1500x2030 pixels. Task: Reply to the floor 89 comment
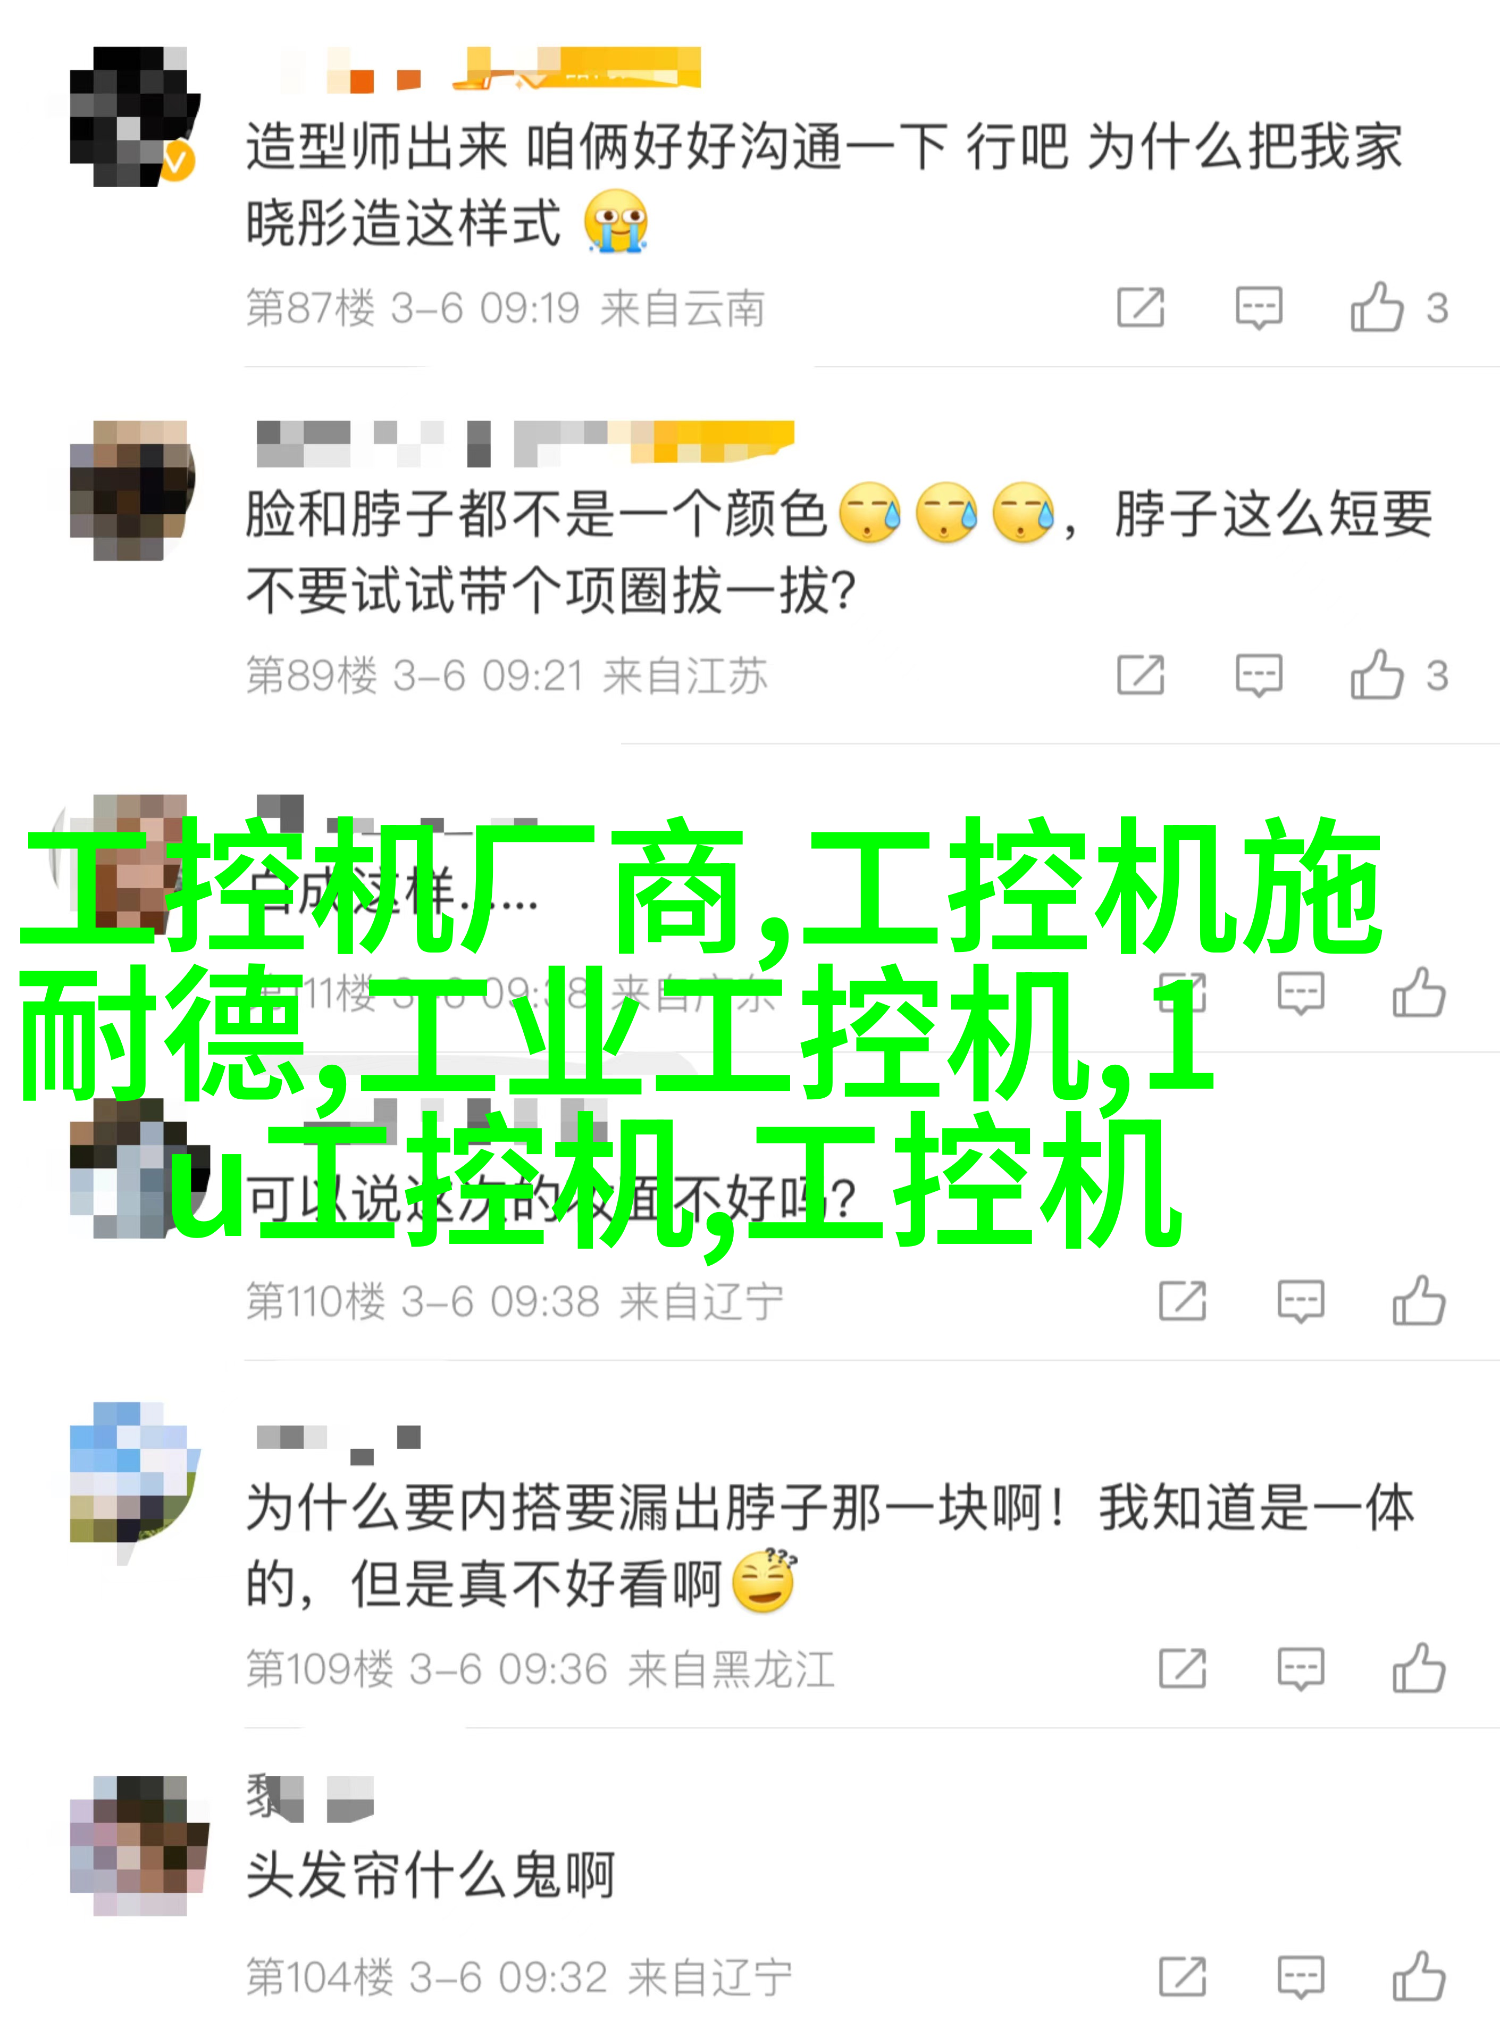coord(1259,676)
